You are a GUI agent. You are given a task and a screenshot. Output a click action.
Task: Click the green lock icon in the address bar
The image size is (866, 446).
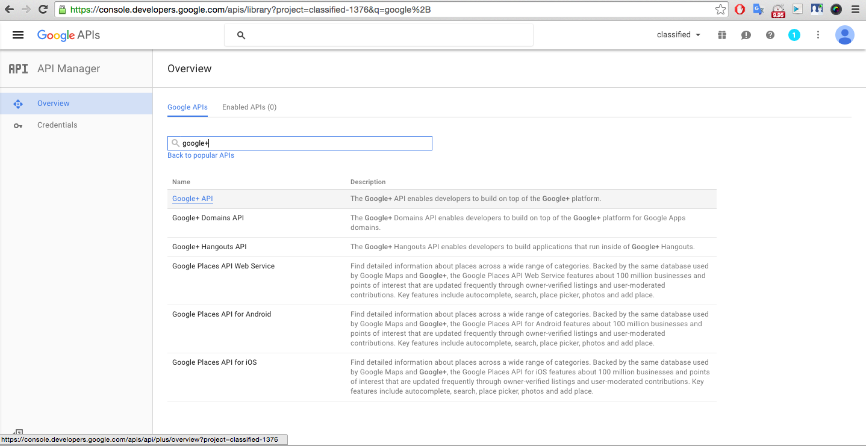click(62, 9)
